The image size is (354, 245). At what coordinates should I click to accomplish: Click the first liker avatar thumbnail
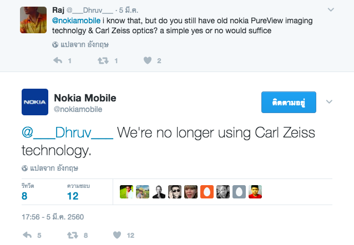coord(127,191)
